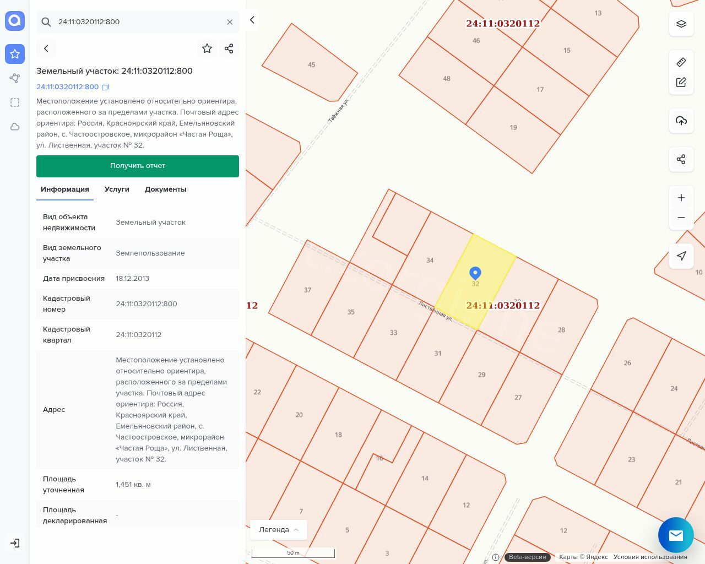This screenshot has width=705, height=564.
Task: Collapse the information side panel
Action: (252, 20)
